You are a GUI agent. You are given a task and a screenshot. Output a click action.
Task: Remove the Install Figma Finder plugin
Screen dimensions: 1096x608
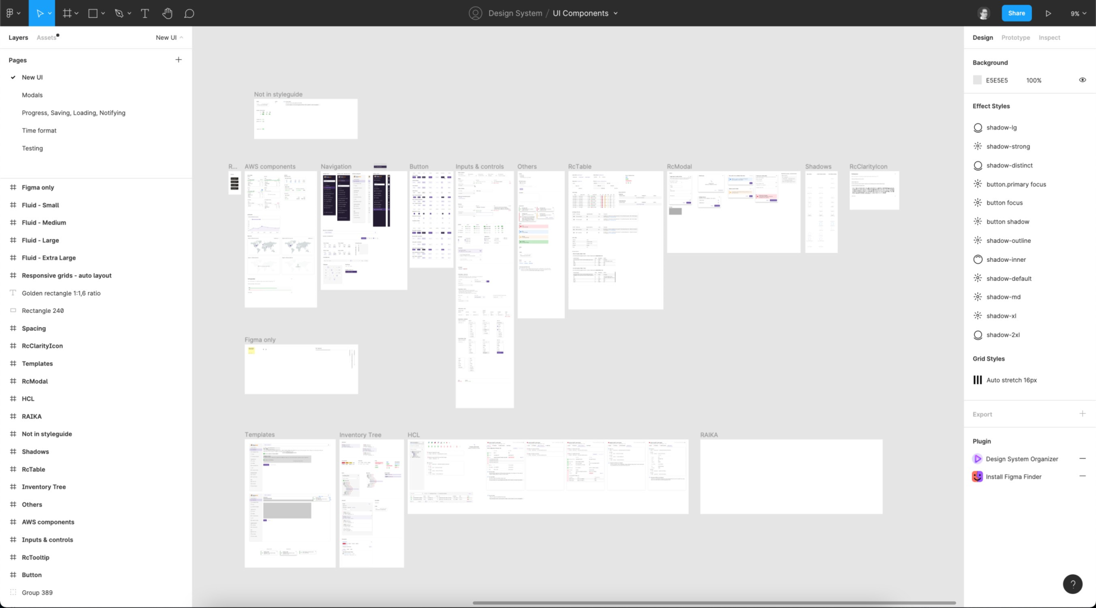coord(1082,476)
